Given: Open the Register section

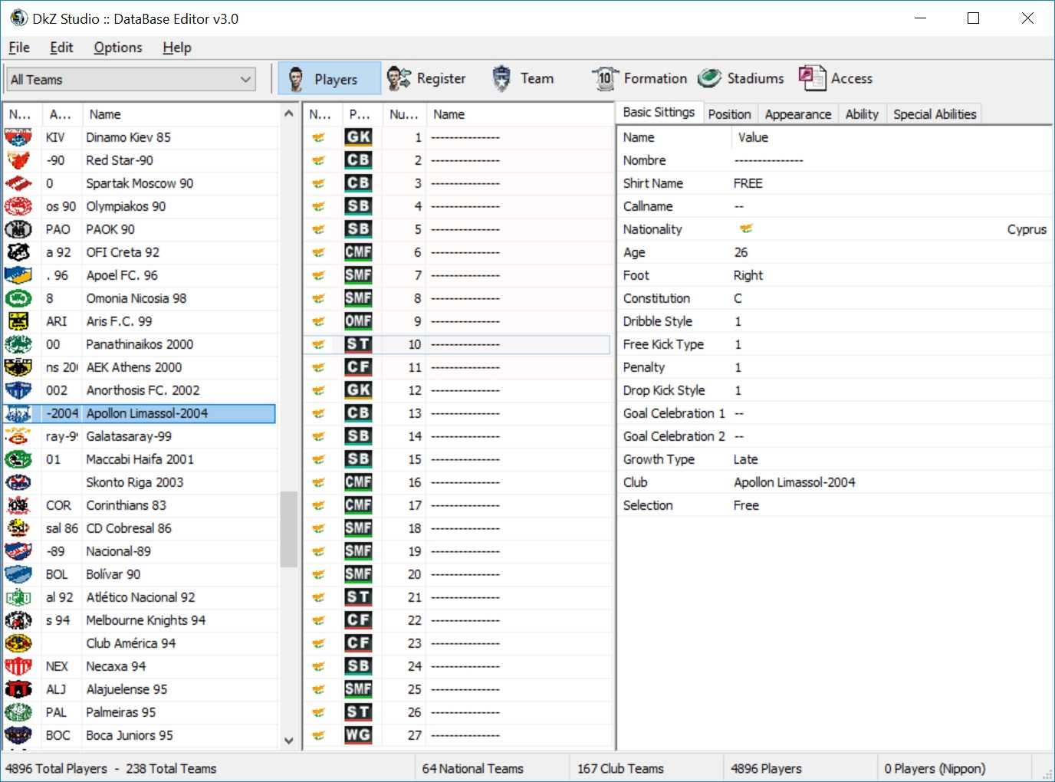Looking at the screenshot, I should (x=426, y=78).
